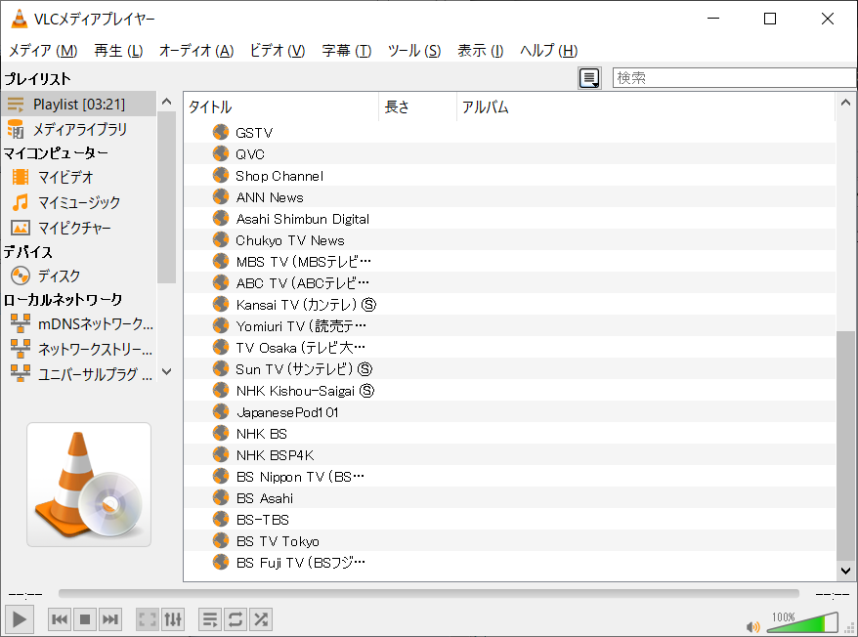Open the playlist view mode dropdown
This screenshot has width=858, height=637.
[x=589, y=78]
